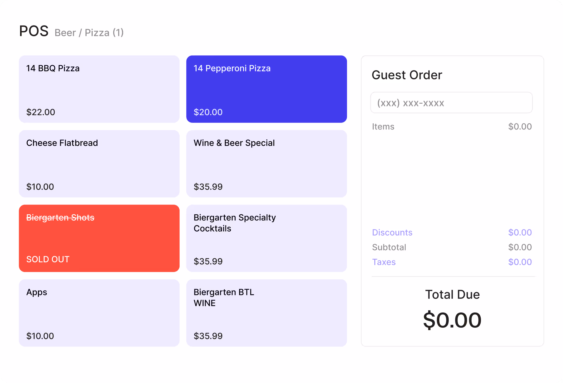The width and height of the screenshot is (563, 383).
Task: Open the Beer / Pizza category breadcrumb
Action: 89,33
